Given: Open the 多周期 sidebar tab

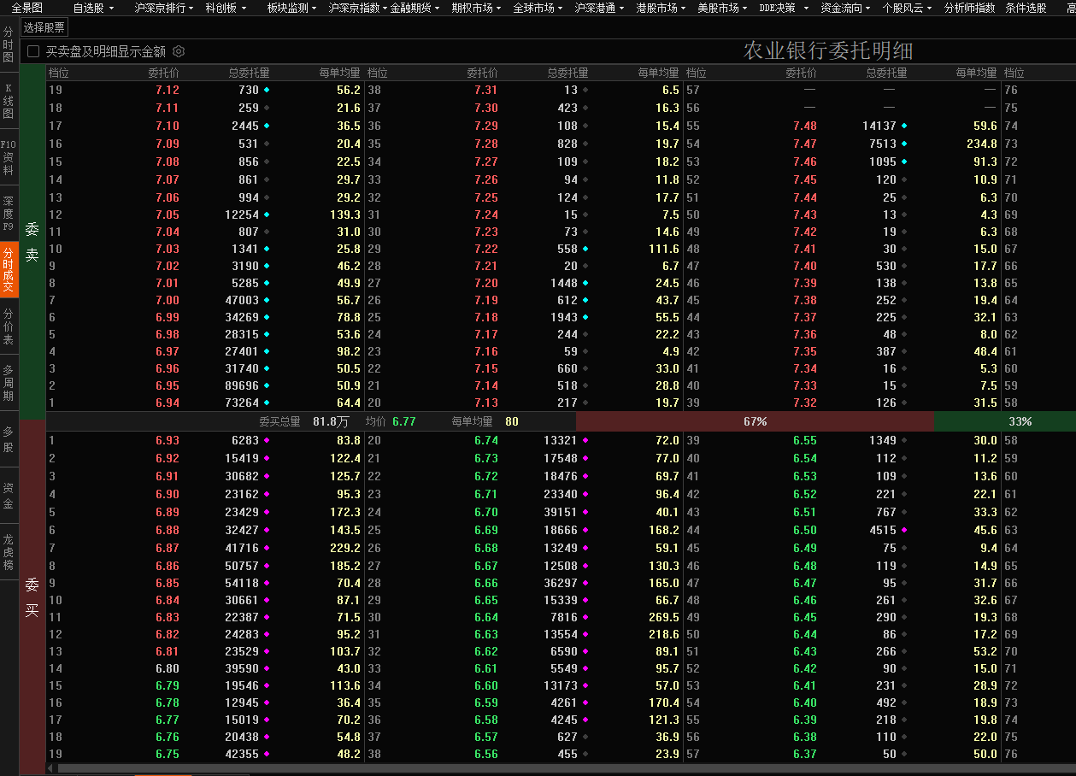Looking at the screenshot, I should (9, 383).
